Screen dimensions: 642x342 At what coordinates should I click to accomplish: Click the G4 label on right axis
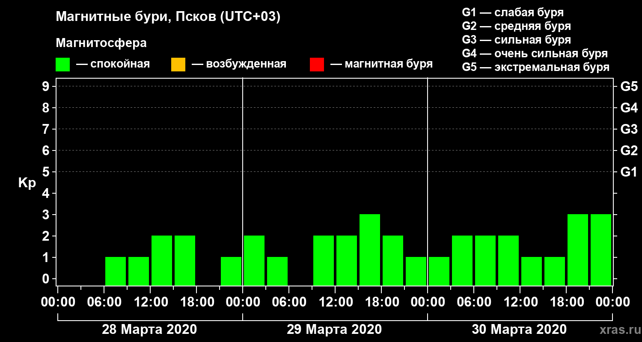[629, 108]
